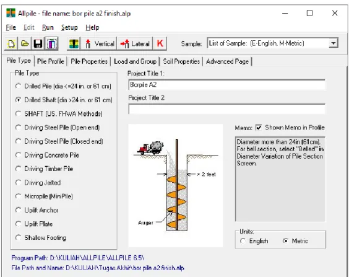The width and height of the screenshot is (349, 277).
Task: Select Driving Concrete Pile option
Action: tap(47, 155)
